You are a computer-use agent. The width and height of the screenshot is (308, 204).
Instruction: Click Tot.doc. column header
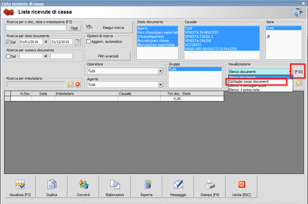[x=171, y=94]
